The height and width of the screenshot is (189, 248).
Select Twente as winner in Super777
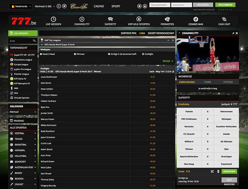click(189, 112)
